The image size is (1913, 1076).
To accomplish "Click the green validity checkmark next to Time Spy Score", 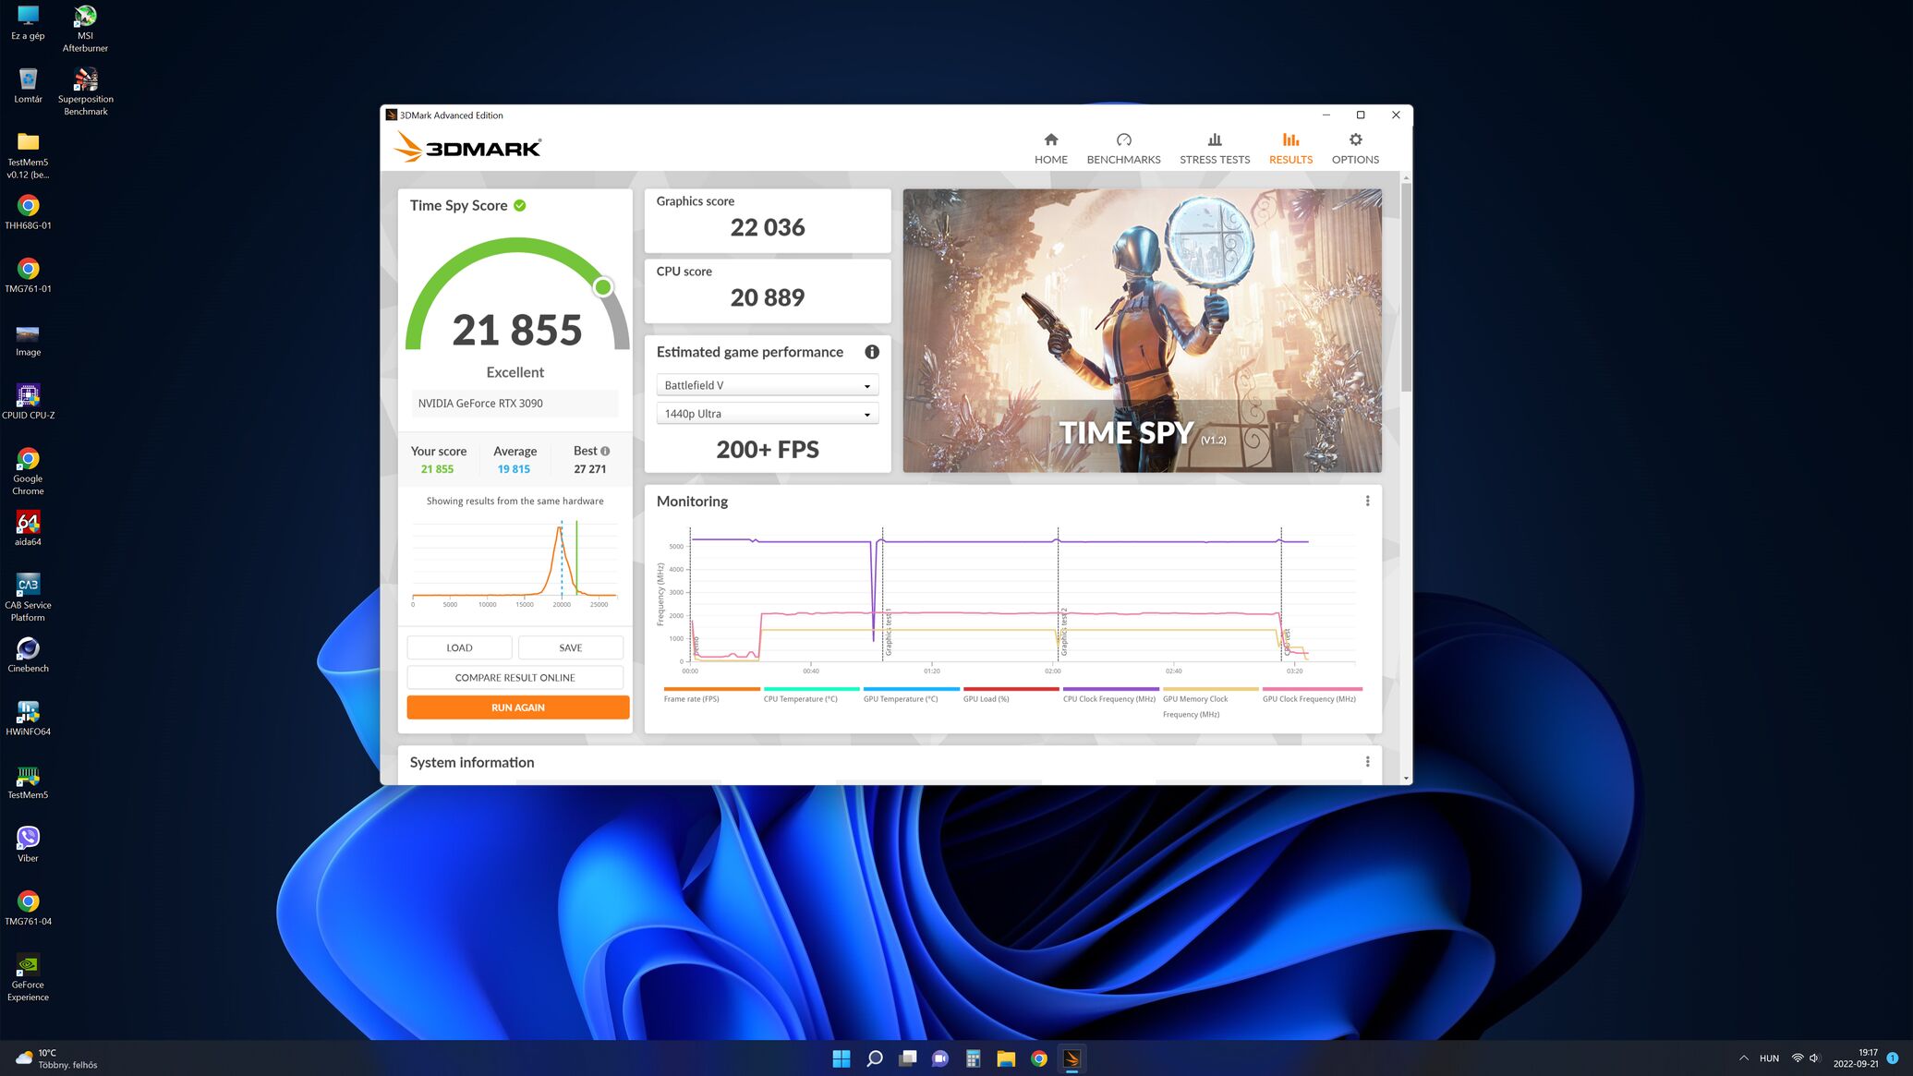I will [520, 205].
